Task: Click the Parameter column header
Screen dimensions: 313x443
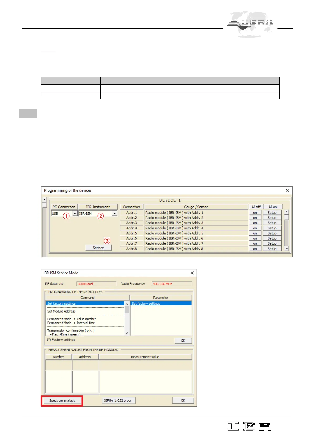Action: point(161,298)
